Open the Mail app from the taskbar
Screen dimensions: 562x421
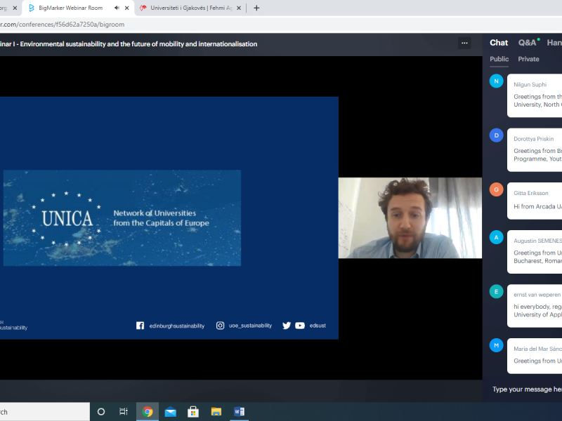pos(170,412)
